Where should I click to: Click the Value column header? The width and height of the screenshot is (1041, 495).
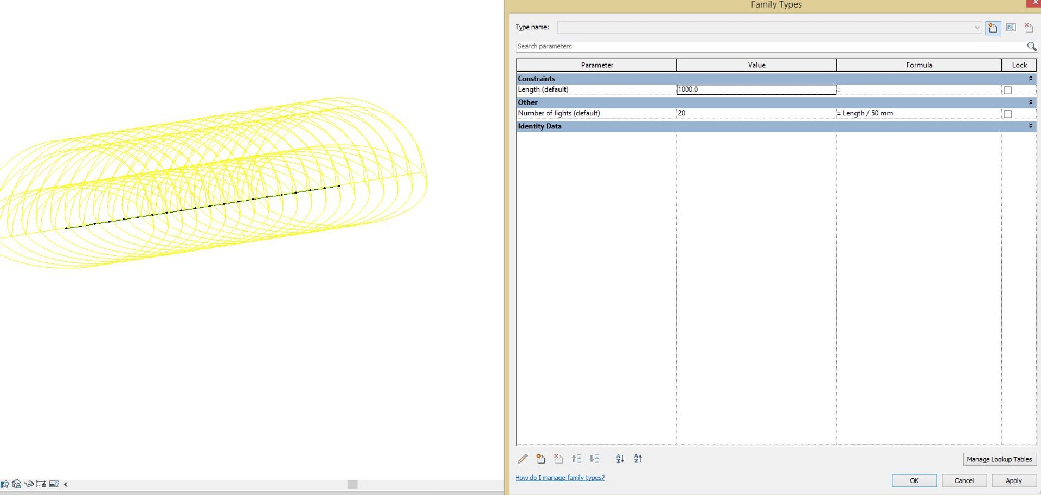pyautogui.click(x=756, y=65)
